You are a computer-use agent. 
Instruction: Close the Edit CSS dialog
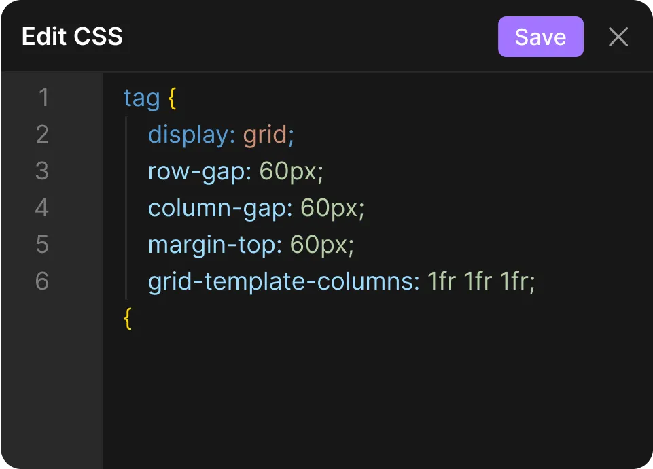618,37
